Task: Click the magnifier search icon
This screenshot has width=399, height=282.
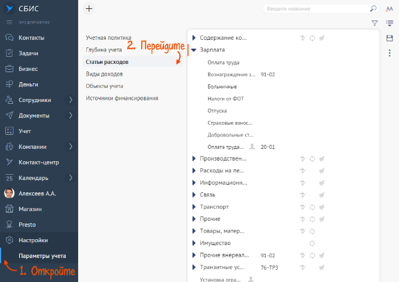Action: pos(373,9)
